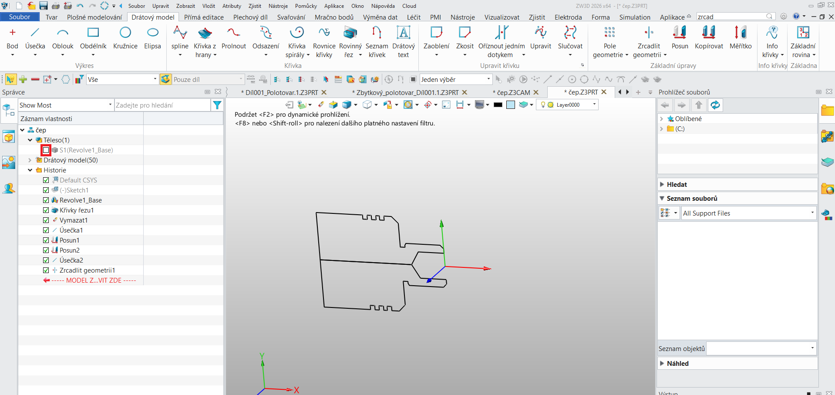835x395 pixels.
Task: Toggle visibility checkbox of S1(Revolve1_Base)
Action: click(46, 150)
